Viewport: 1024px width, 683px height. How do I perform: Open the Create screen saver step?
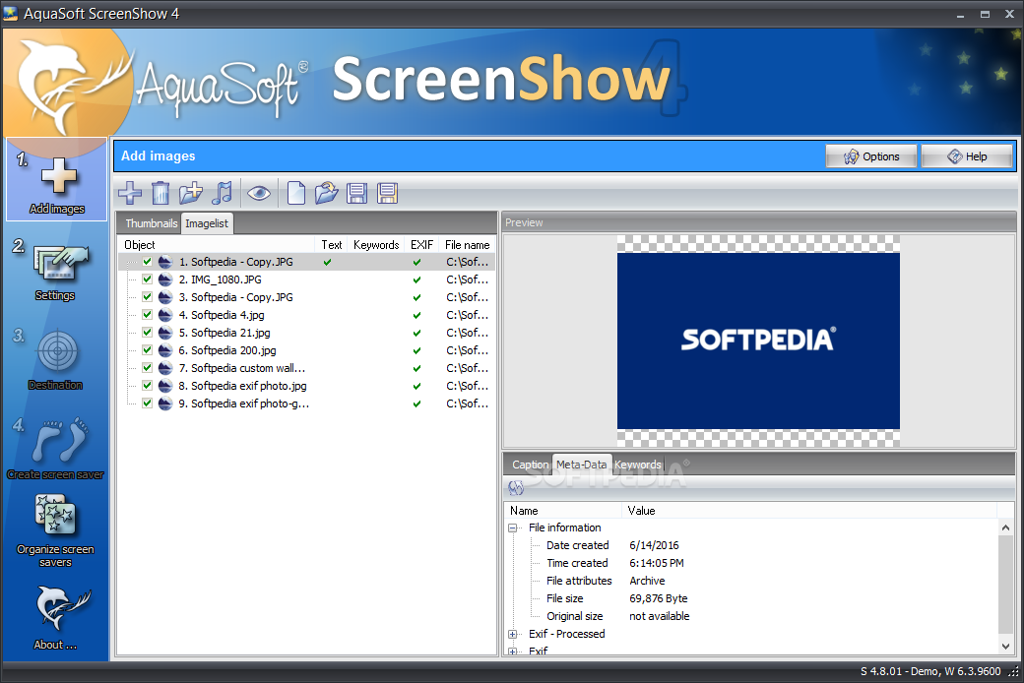tap(55, 448)
